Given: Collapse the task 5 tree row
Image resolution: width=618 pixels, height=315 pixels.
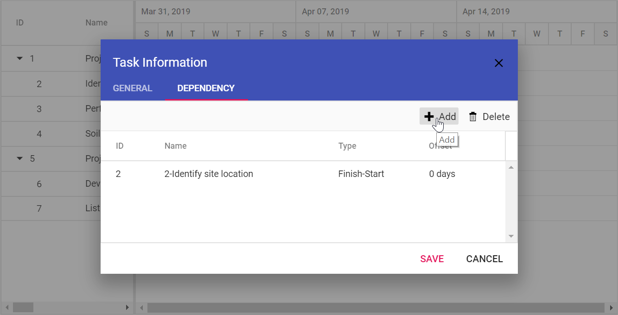Looking at the screenshot, I should (x=19, y=158).
